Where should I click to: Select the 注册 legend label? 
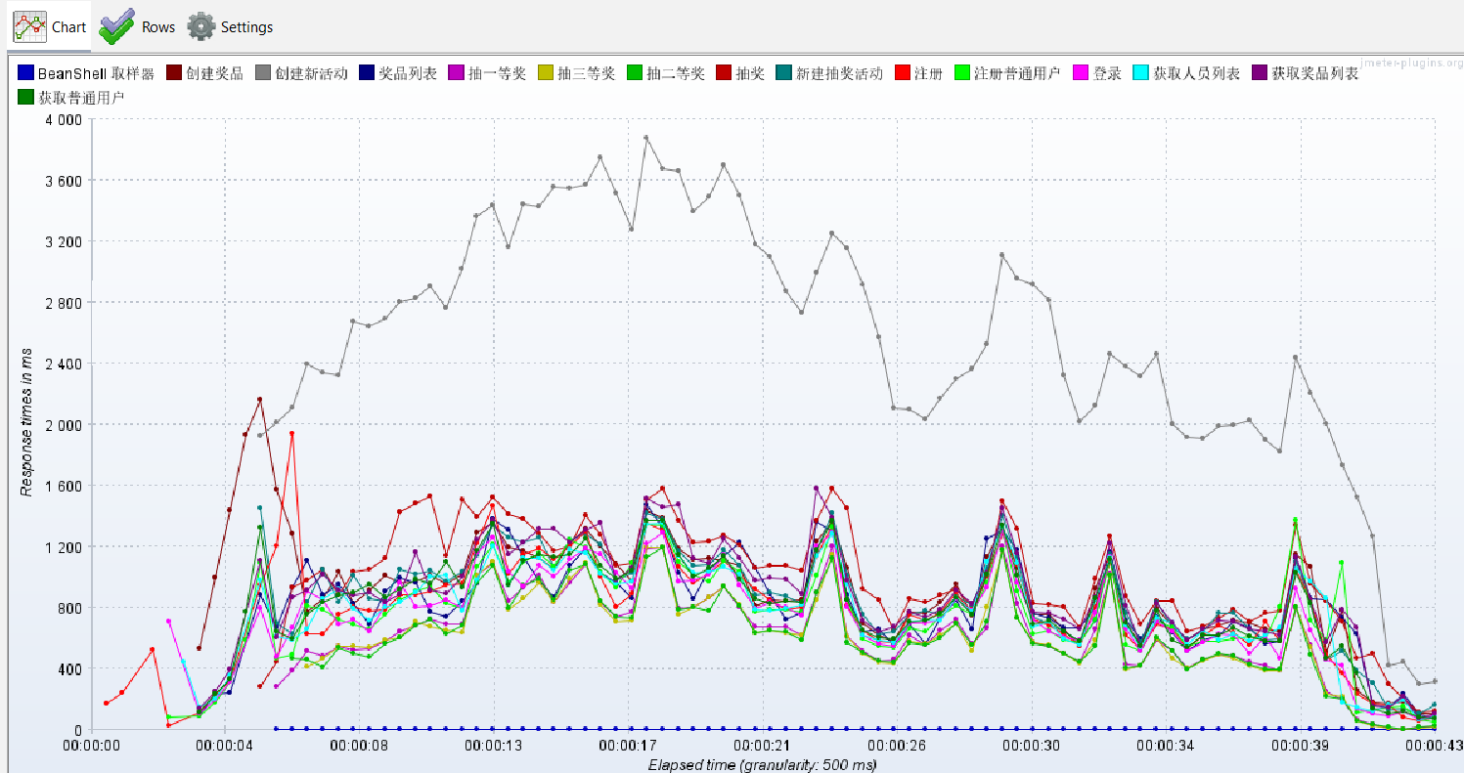click(x=928, y=73)
